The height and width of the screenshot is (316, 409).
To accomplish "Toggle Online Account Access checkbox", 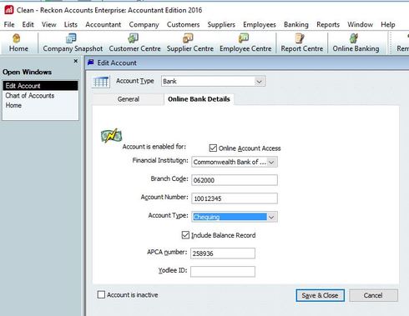I will (x=213, y=148).
